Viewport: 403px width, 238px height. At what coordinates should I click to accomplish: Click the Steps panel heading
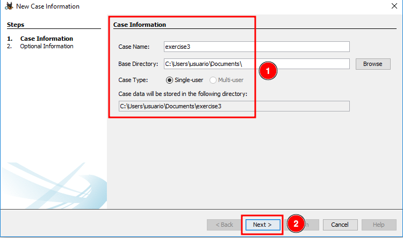16,25
